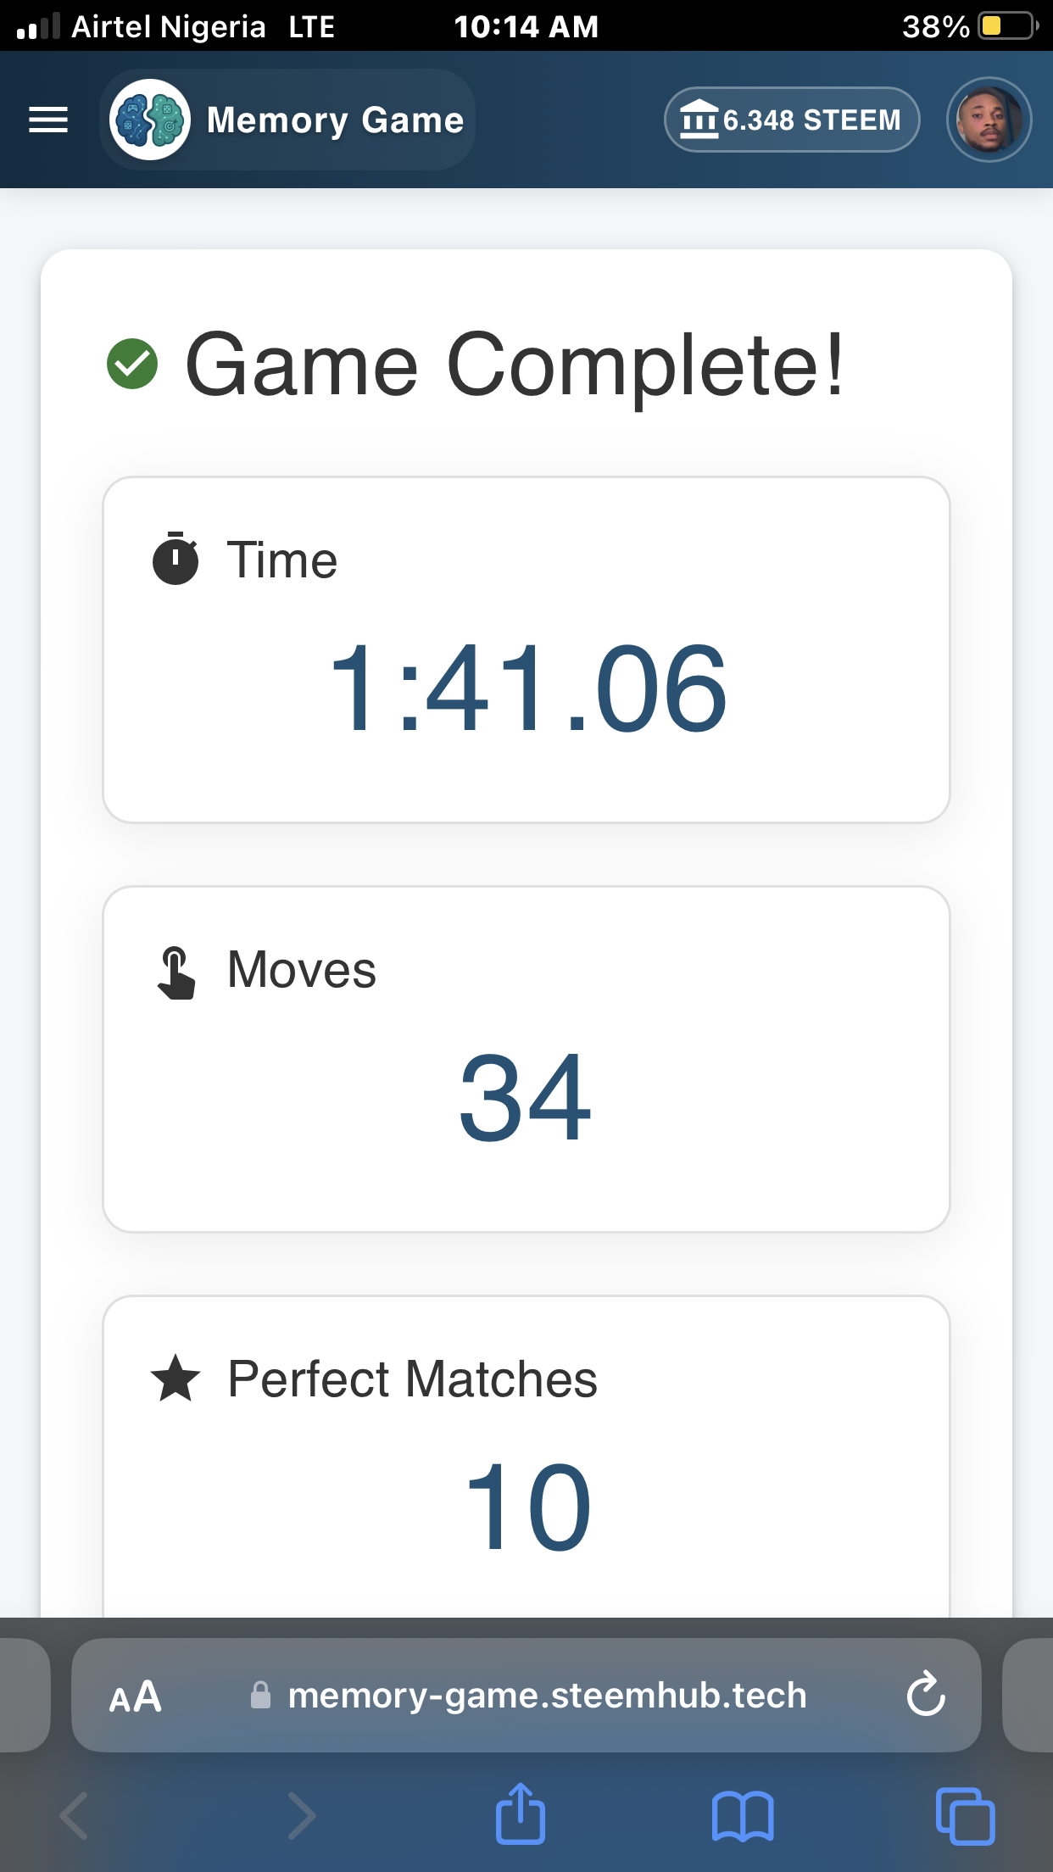Open the hamburger menu
This screenshot has height=1872, width=1053.
point(48,120)
